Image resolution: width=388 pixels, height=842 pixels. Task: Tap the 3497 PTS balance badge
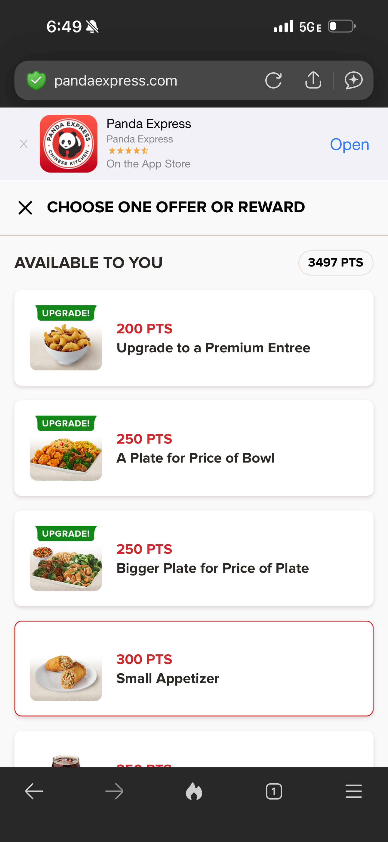tap(335, 263)
